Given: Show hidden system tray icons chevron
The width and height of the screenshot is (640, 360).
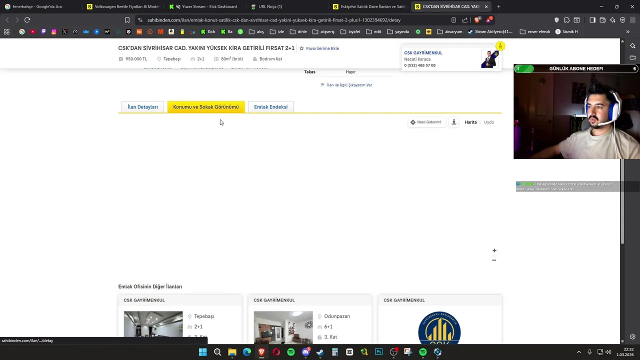Looking at the screenshot, I should (x=579, y=352).
